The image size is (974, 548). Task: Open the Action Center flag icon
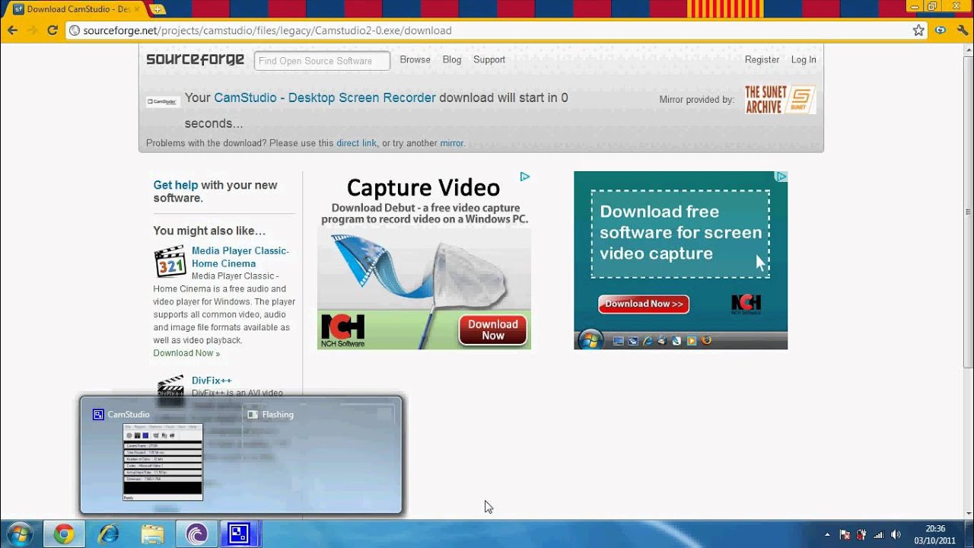tap(845, 534)
